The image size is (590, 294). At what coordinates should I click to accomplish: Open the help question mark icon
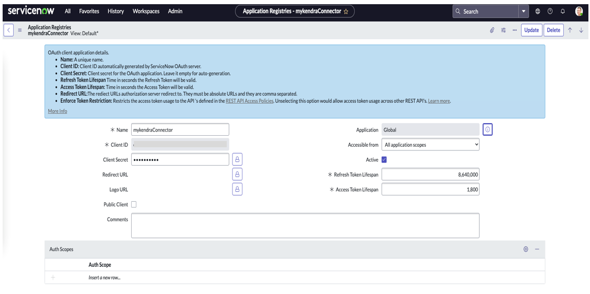pyautogui.click(x=550, y=11)
